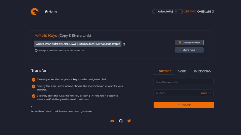This screenshot has height=135, width=241.
Task: Click the Generate New button
Action: click(189, 42)
